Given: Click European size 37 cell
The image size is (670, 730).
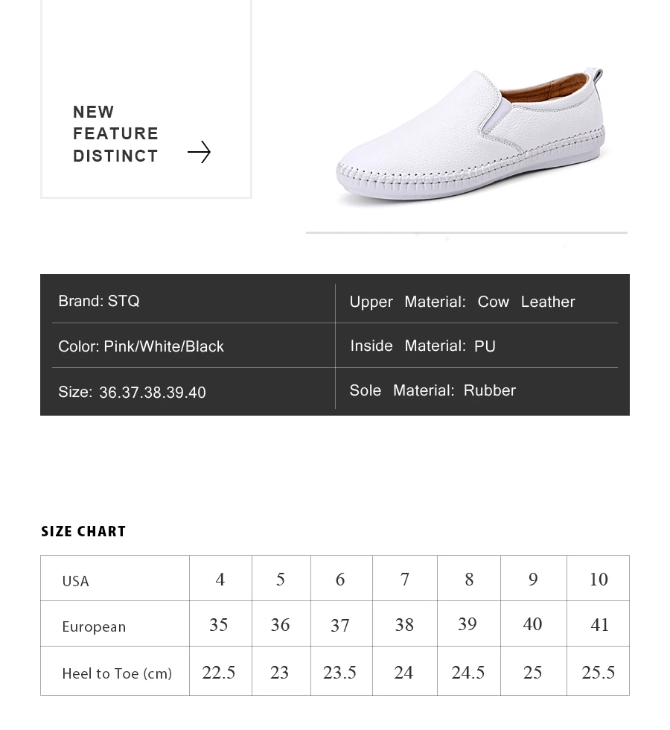Looking at the screenshot, I should 340,626.
